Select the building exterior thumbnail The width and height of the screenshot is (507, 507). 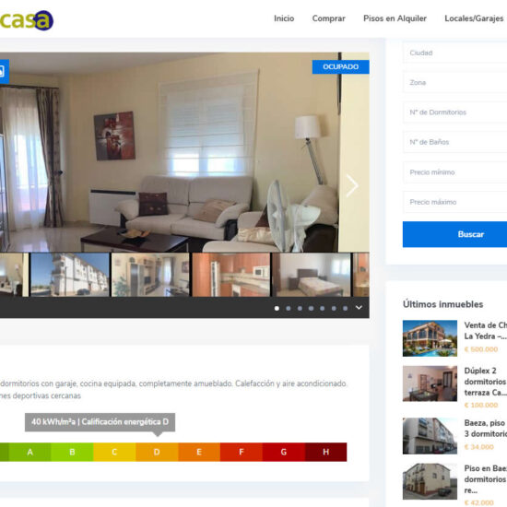click(x=70, y=275)
